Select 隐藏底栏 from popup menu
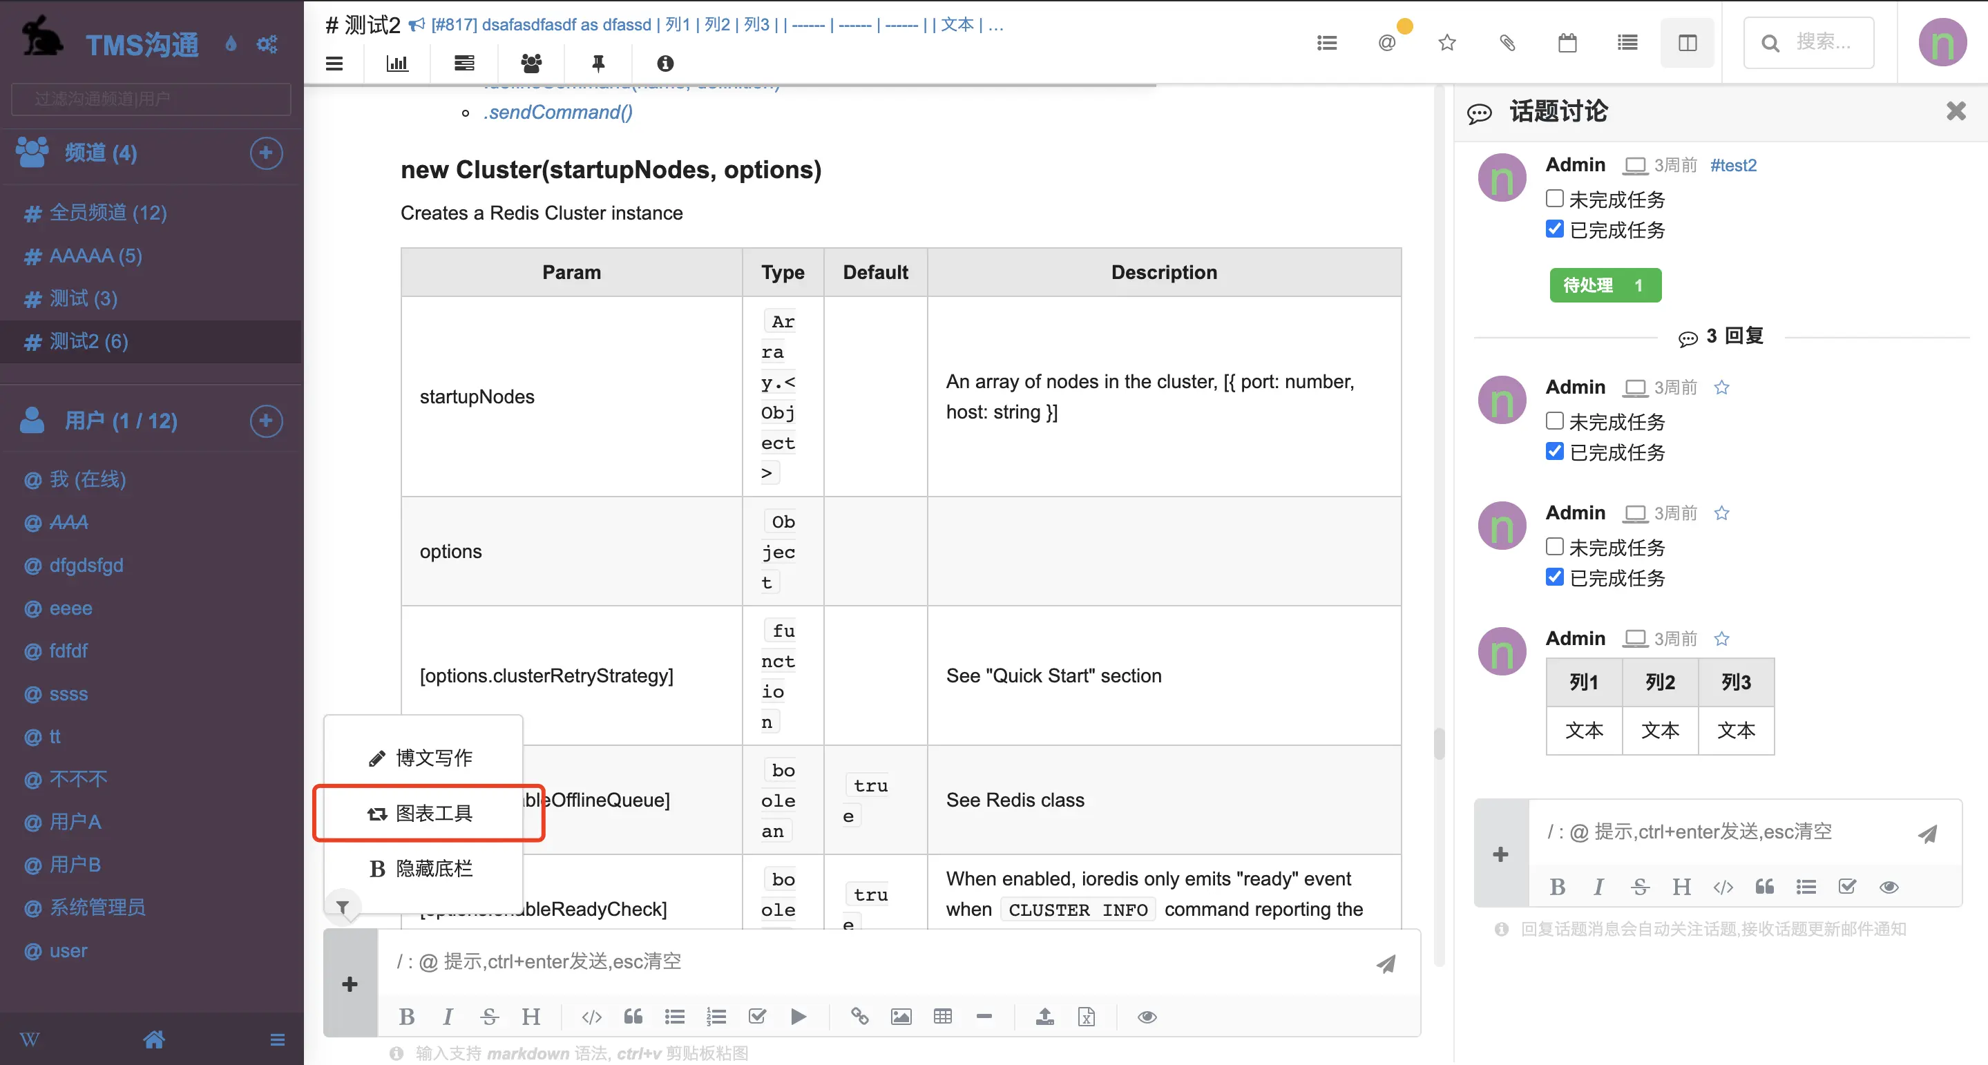The width and height of the screenshot is (1988, 1065). 422,869
